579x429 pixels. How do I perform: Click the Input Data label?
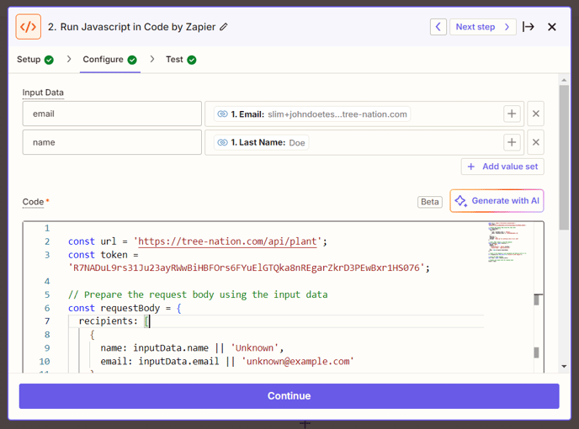point(43,93)
